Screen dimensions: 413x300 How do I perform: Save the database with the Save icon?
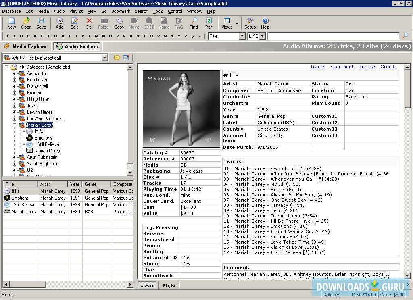(41, 23)
